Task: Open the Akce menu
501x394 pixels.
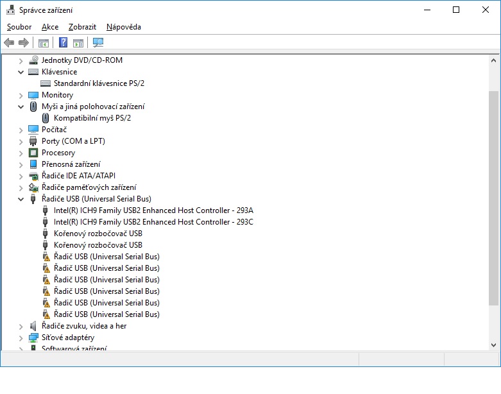Action: [x=50, y=27]
